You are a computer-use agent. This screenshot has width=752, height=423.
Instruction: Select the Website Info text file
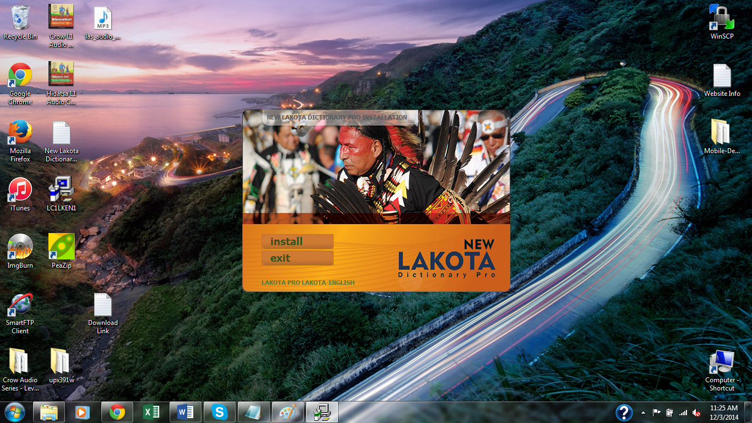pyautogui.click(x=722, y=80)
